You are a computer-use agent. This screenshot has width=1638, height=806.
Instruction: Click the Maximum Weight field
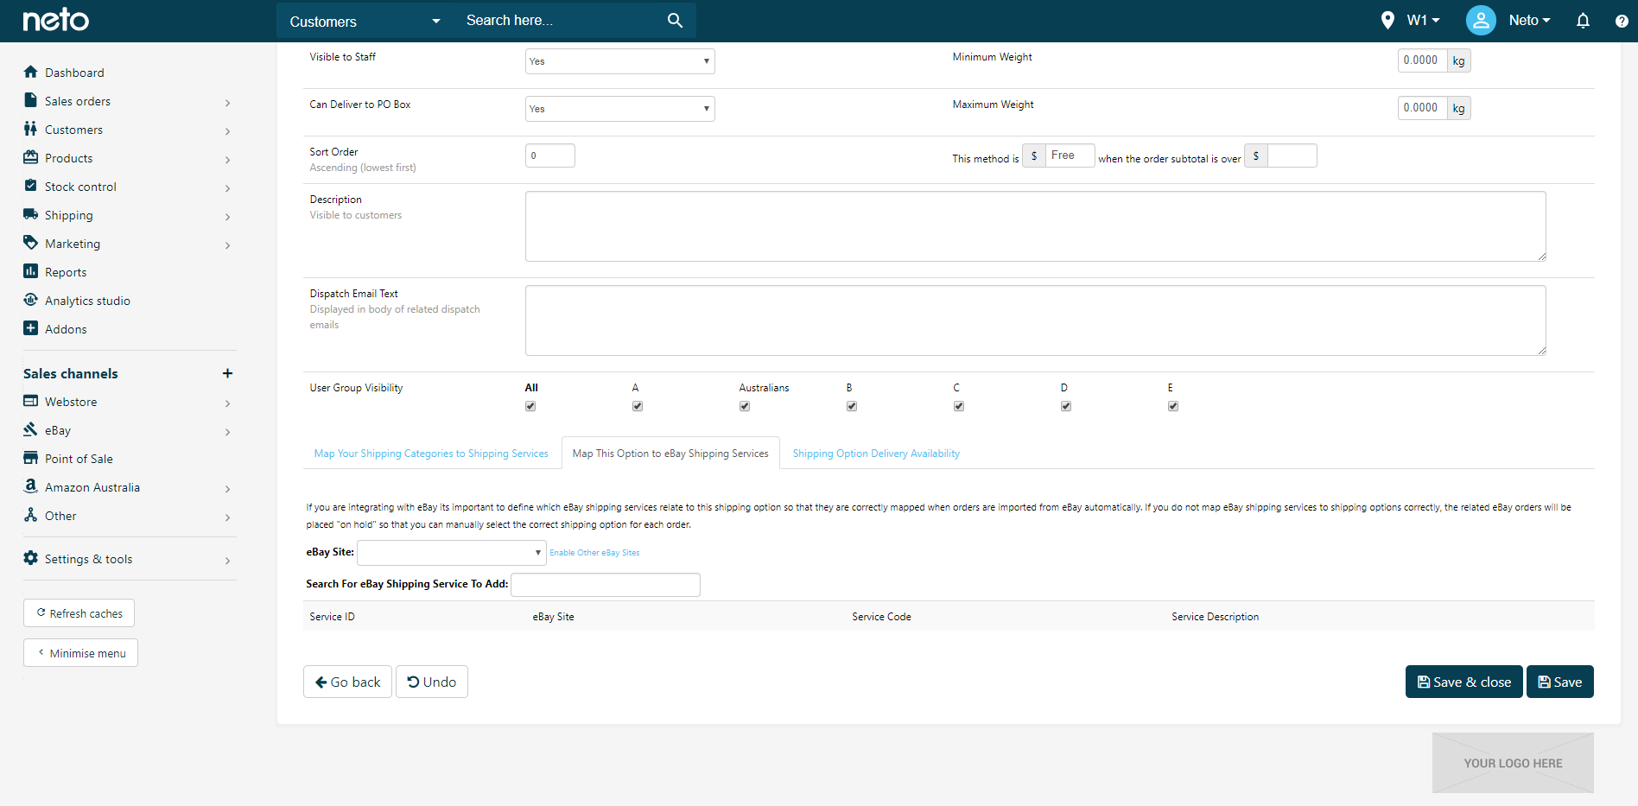1422,108
